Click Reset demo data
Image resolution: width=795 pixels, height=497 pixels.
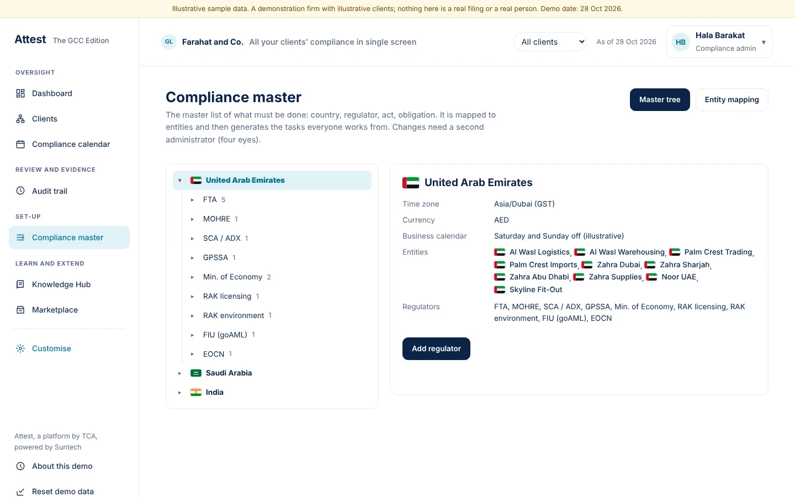coord(70,491)
